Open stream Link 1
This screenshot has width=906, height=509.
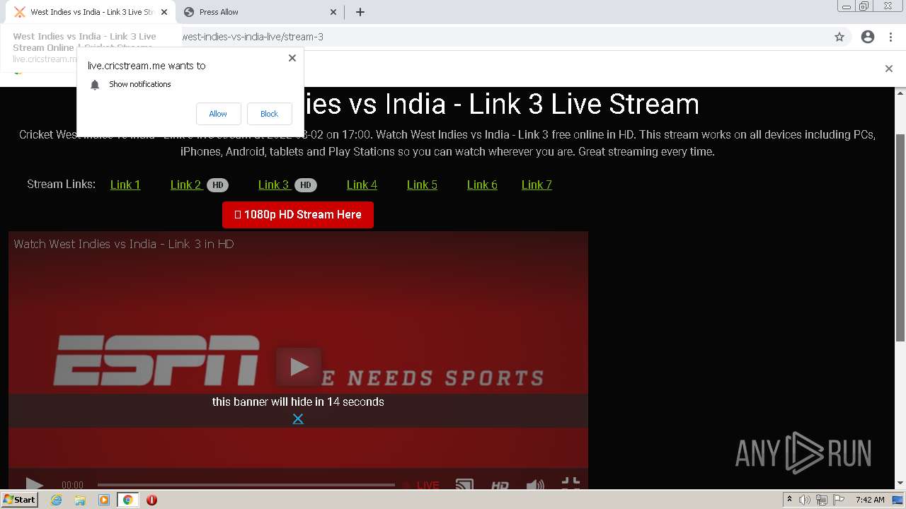(125, 185)
